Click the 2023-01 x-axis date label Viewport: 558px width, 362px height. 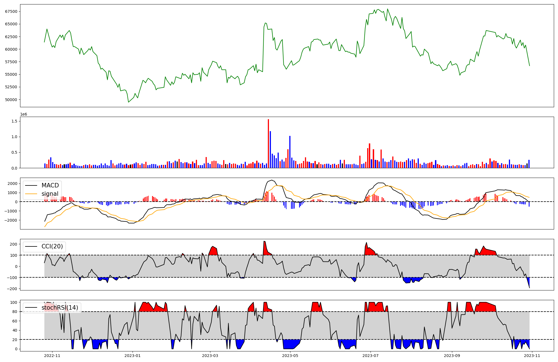133,356
